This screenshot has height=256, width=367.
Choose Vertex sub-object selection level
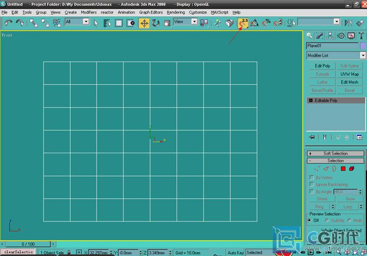[318, 169]
